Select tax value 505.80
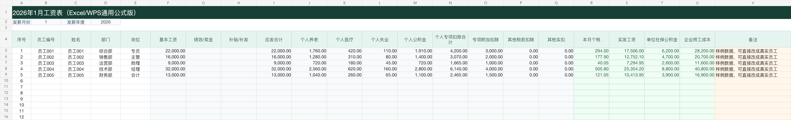The width and height of the screenshot is (791, 120). (x=591, y=69)
